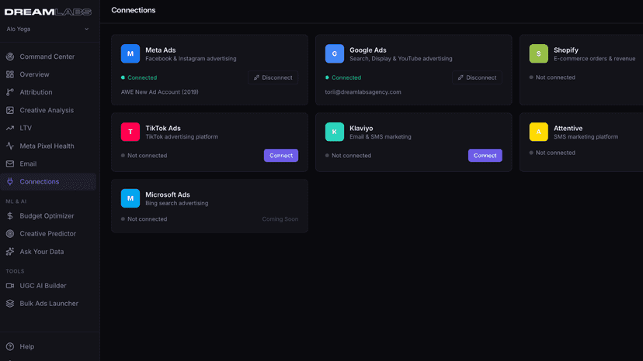Disconnect the Google Ads integration

coord(477,77)
